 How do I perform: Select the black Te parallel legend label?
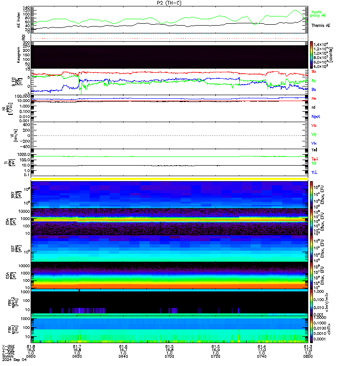tap(314, 150)
